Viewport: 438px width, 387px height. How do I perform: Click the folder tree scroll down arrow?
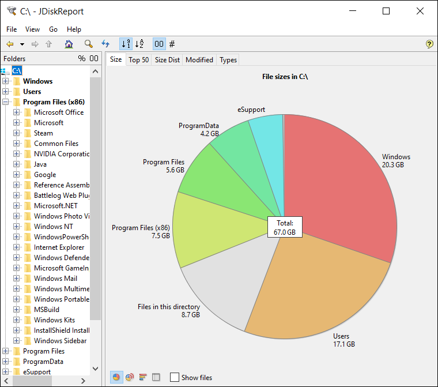coord(95,369)
